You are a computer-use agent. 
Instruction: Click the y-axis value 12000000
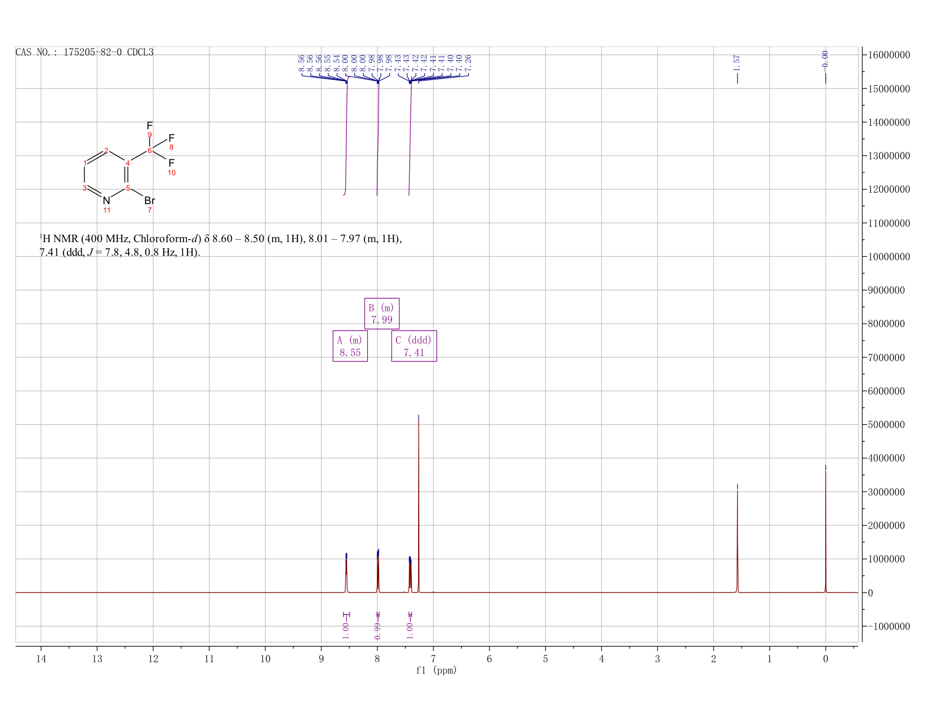click(889, 189)
